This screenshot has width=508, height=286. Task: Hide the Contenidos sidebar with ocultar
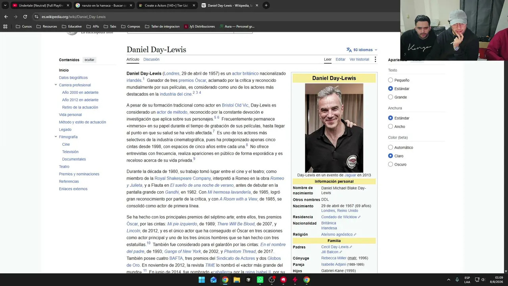(x=89, y=60)
